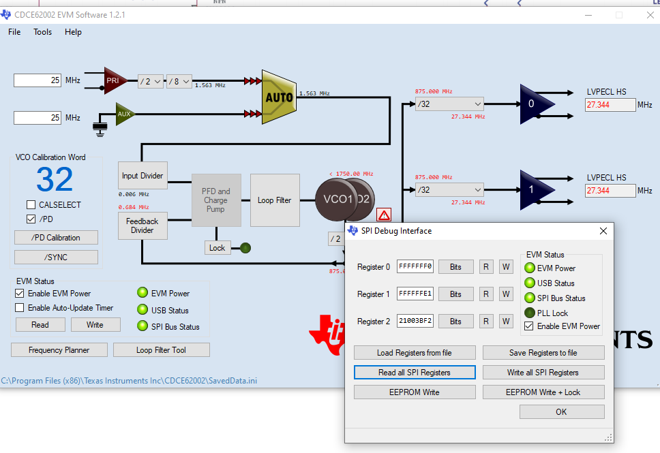
Task: Open the Frequency Planner
Action: point(59,350)
